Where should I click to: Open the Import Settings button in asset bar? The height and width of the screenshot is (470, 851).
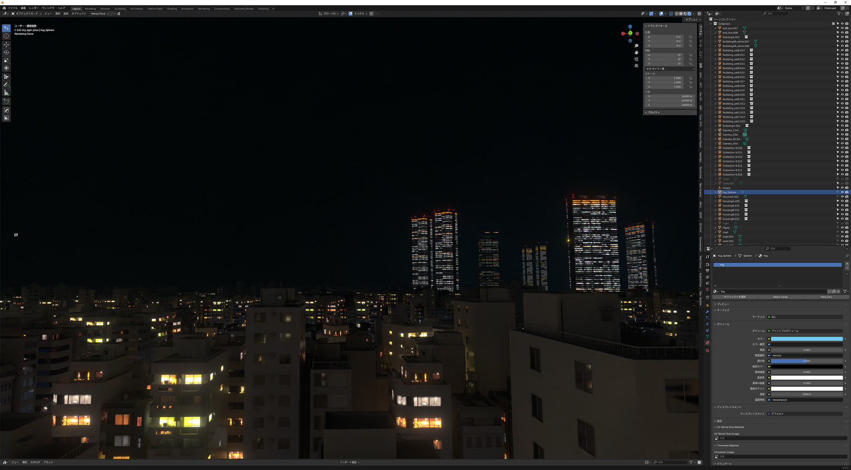coord(349,463)
